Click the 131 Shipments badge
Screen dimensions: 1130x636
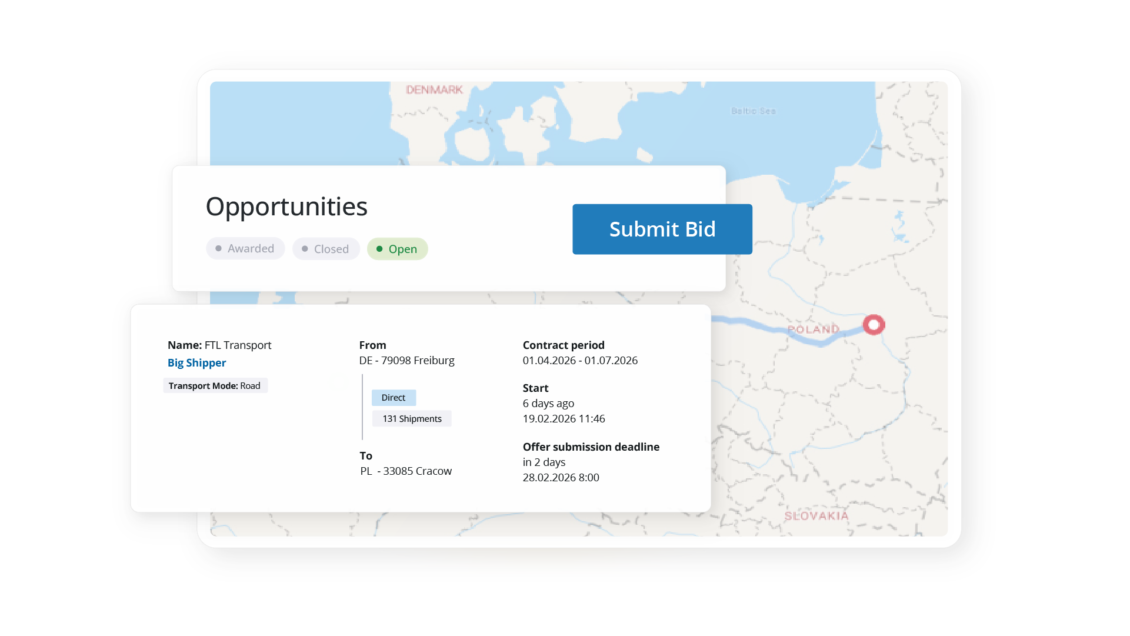pos(412,419)
